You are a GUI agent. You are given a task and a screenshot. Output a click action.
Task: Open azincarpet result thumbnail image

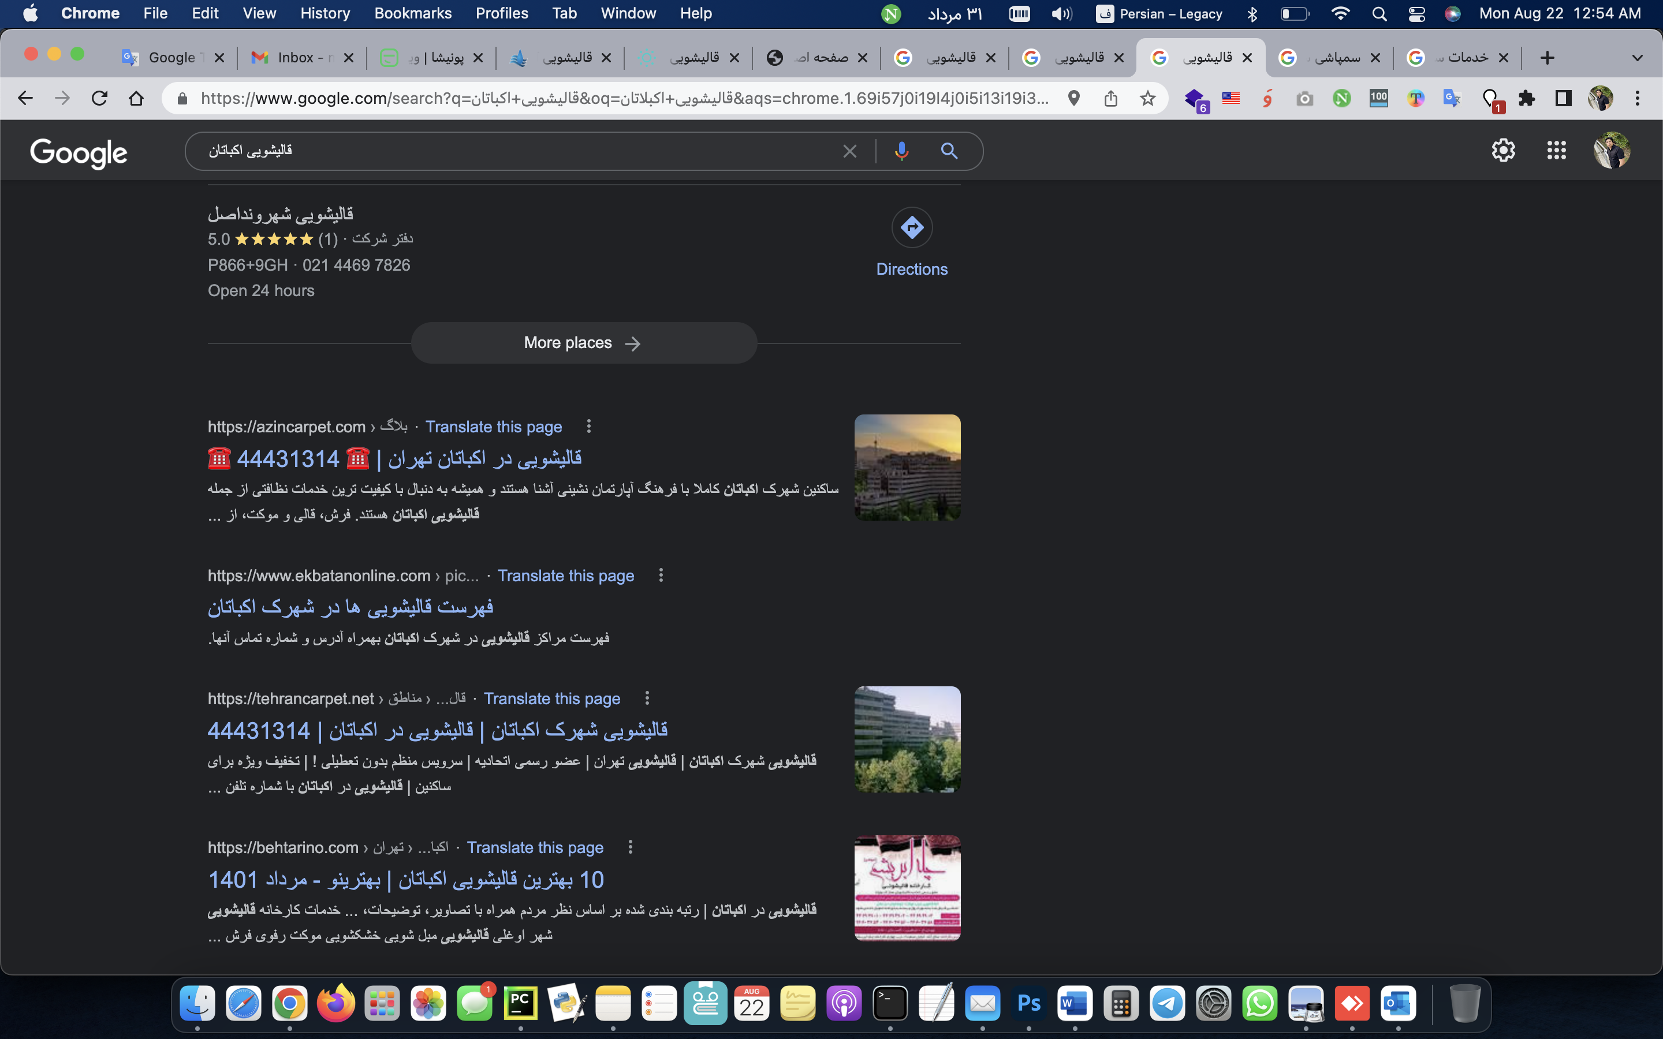(x=907, y=468)
